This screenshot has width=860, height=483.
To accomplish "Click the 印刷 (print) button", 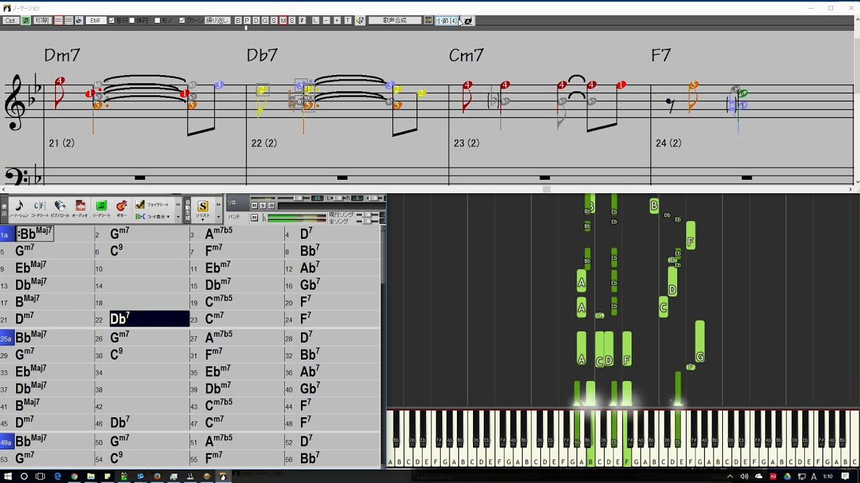I will click(42, 21).
